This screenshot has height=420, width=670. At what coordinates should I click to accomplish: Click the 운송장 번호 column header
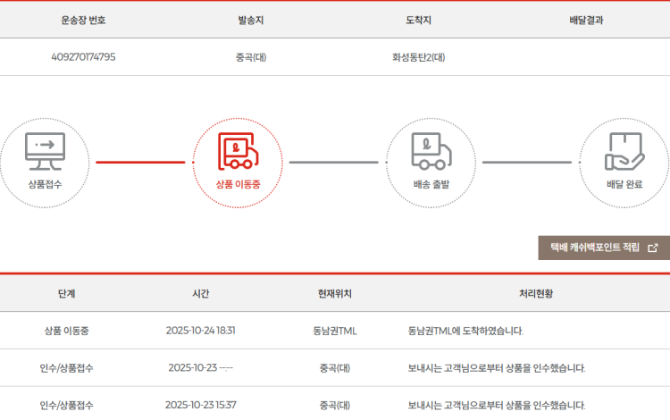pos(83,20)
